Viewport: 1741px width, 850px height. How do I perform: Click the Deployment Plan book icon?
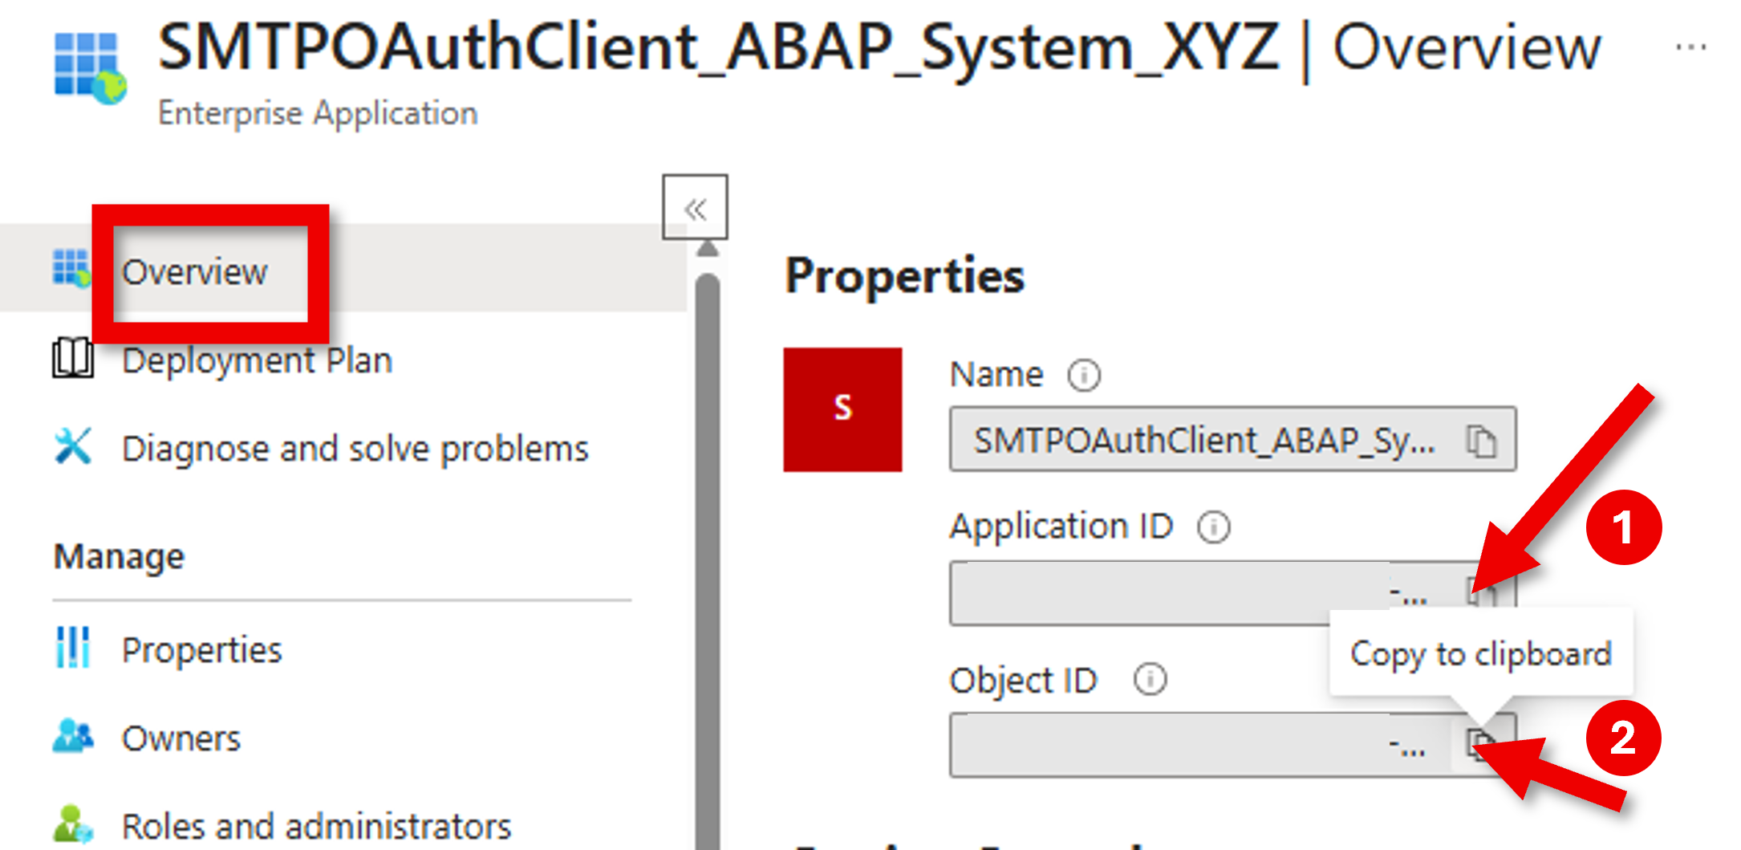point(75,359)
